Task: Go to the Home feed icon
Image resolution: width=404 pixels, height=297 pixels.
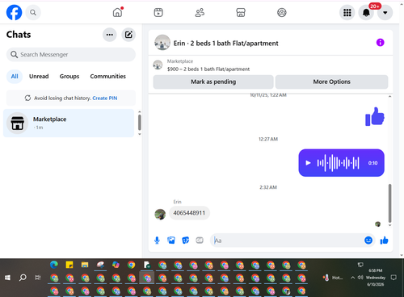Action: click(x=117, y=12)
